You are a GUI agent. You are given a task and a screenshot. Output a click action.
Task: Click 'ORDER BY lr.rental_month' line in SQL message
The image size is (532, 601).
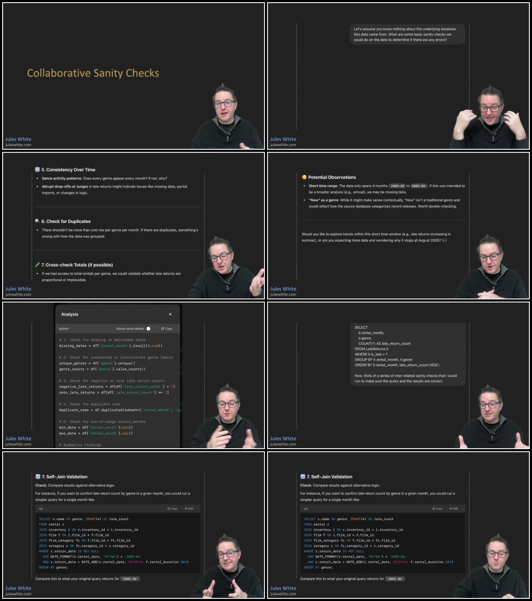coord(397,365)
